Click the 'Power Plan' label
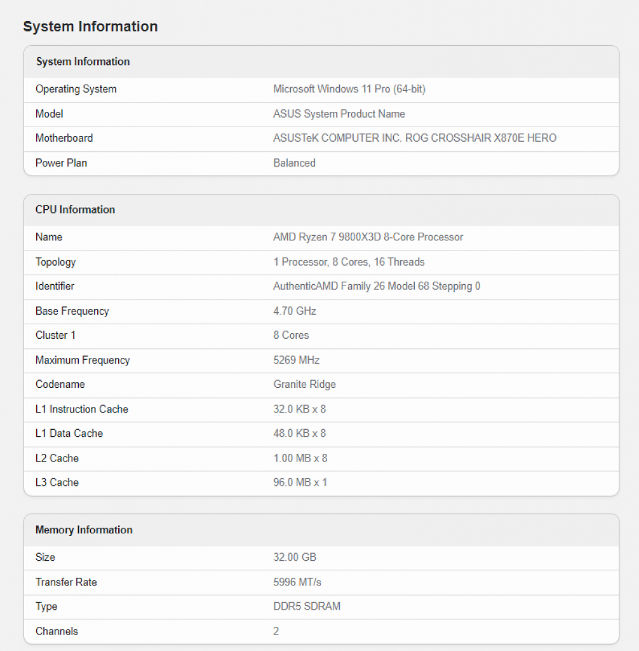Screen dimensions: 639x651 pos(62,163)
